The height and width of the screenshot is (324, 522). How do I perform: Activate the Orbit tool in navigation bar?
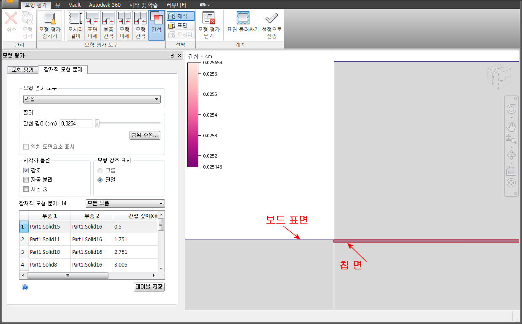point(511,155)
